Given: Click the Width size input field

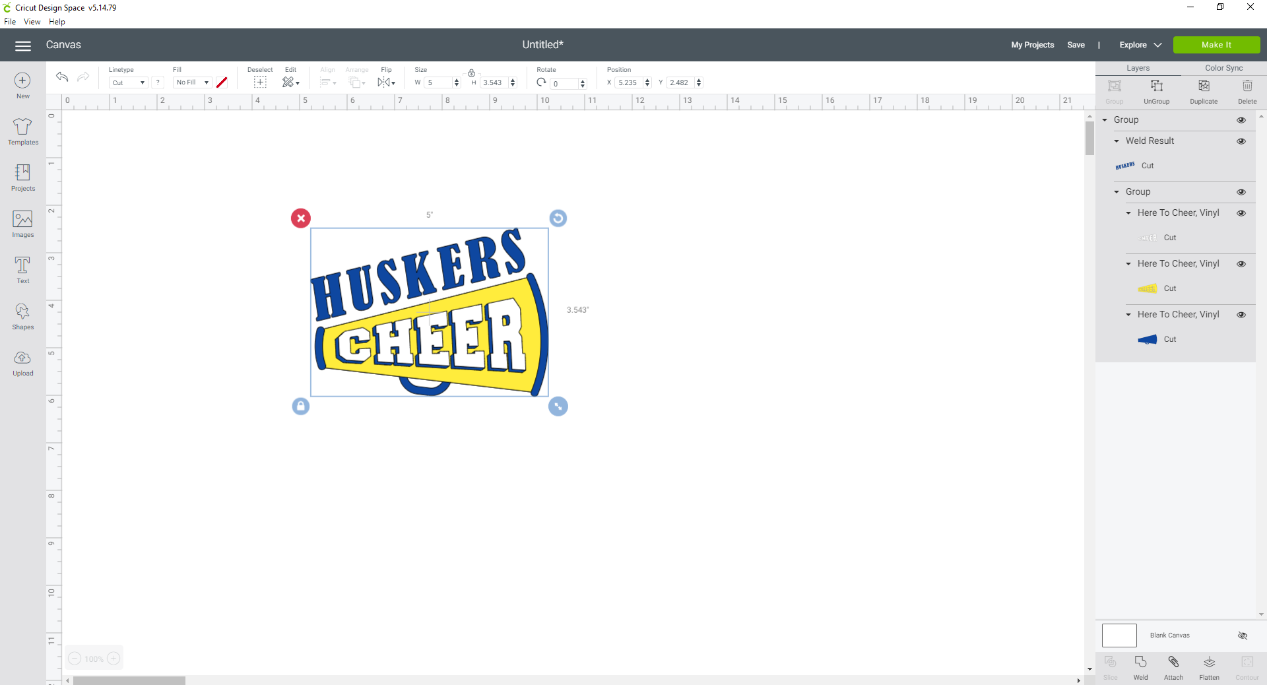Looking at the screenshot, I should 439,82.
